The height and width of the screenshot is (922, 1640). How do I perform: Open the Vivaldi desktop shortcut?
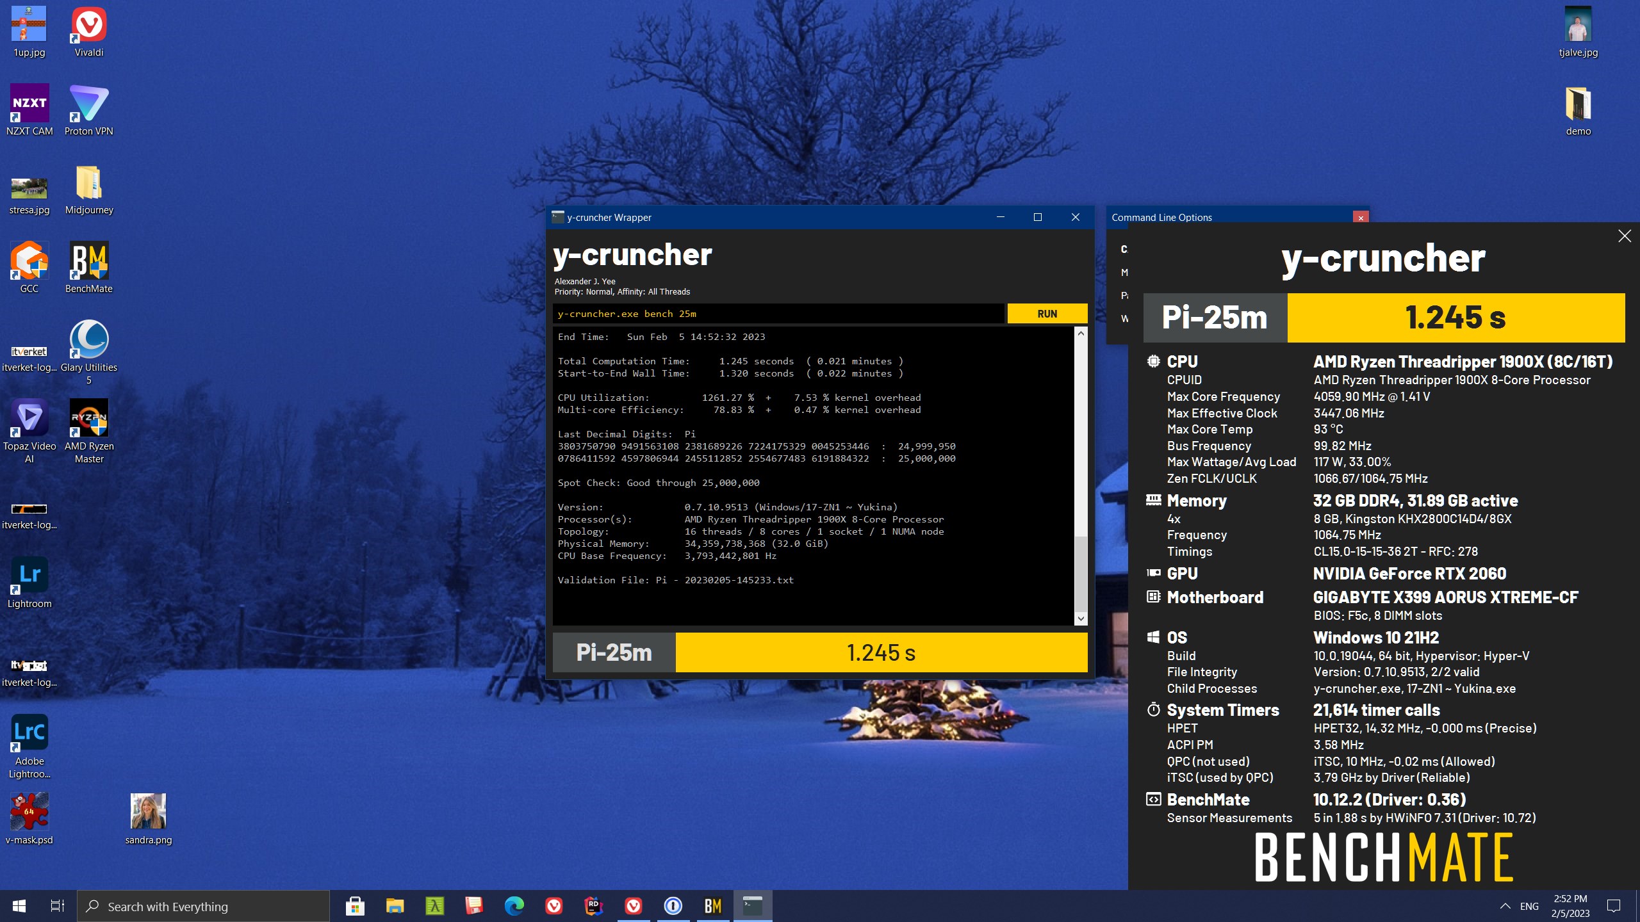(88, 32)
